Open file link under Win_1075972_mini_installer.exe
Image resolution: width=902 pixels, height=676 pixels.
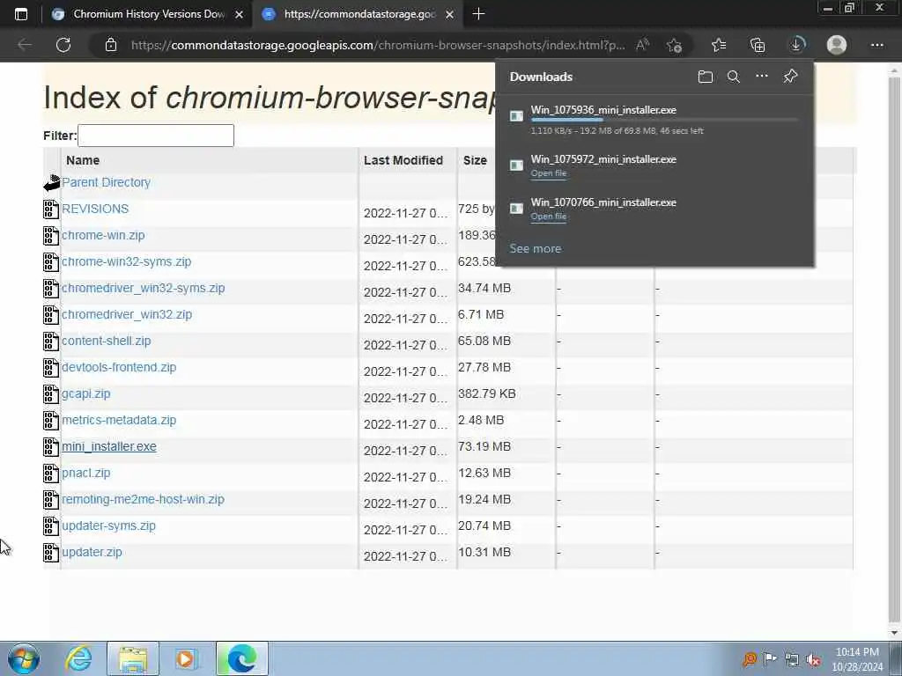548,173
